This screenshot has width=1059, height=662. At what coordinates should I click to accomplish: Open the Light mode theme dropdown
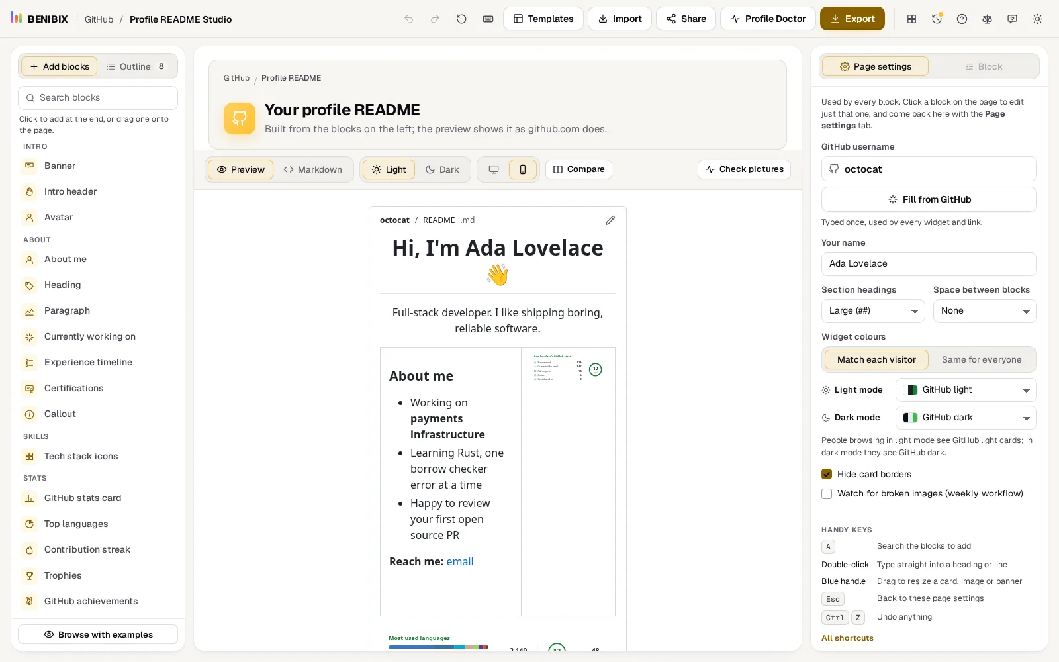click(966, 390)
